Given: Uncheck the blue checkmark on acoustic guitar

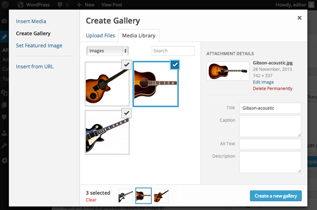Looking at the screenshot, I should [175, 65].
